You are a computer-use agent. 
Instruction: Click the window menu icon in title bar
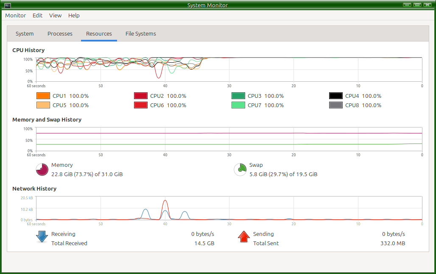[x=8, y=5]
